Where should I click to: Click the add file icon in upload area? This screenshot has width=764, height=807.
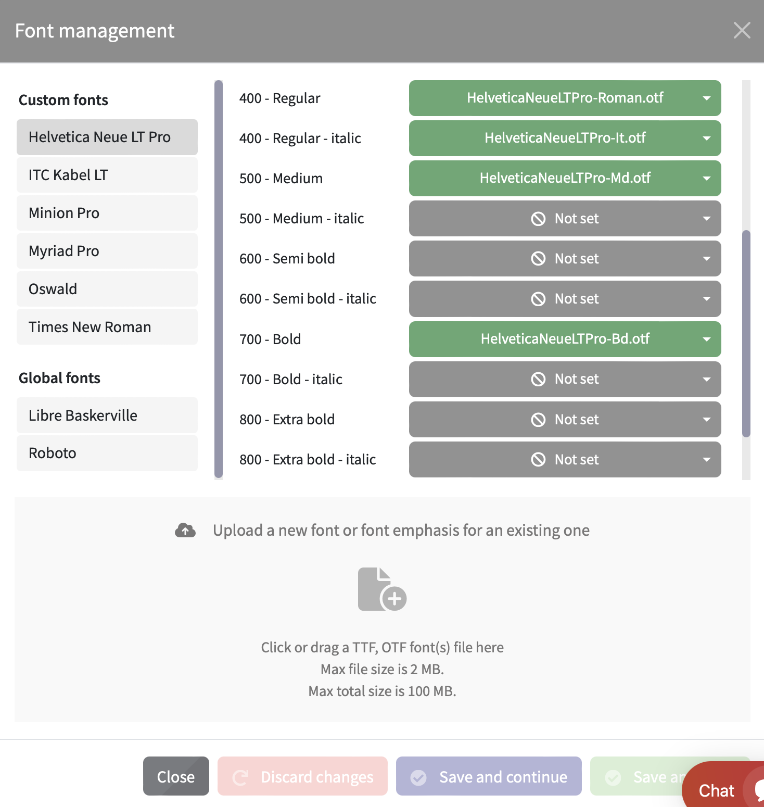[382, 589]
